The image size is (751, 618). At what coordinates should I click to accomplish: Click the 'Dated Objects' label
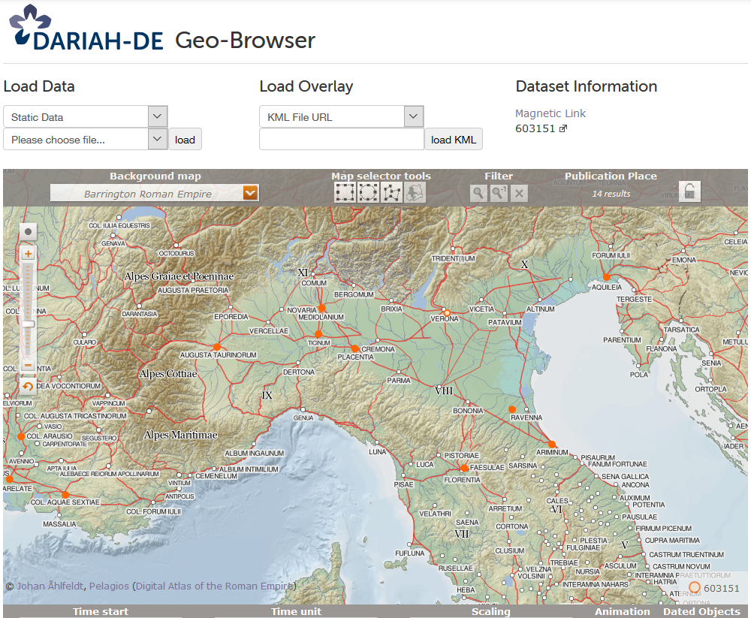(x=701, y=611)
